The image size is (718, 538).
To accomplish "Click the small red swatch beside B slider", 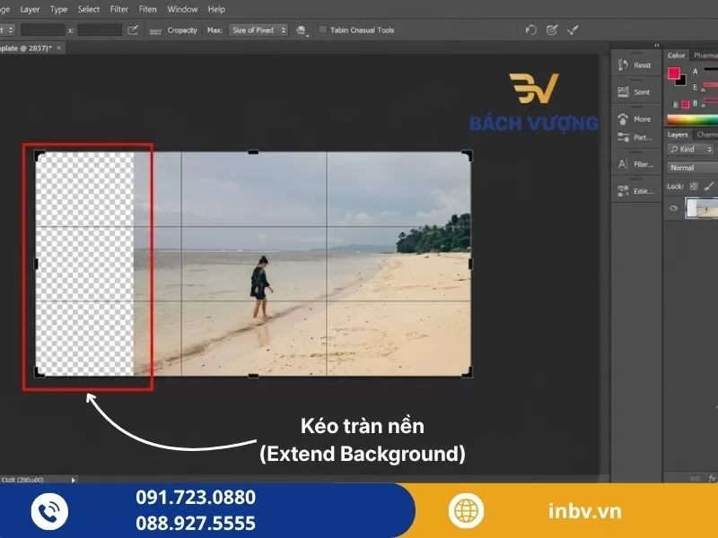I will (686, 104).
